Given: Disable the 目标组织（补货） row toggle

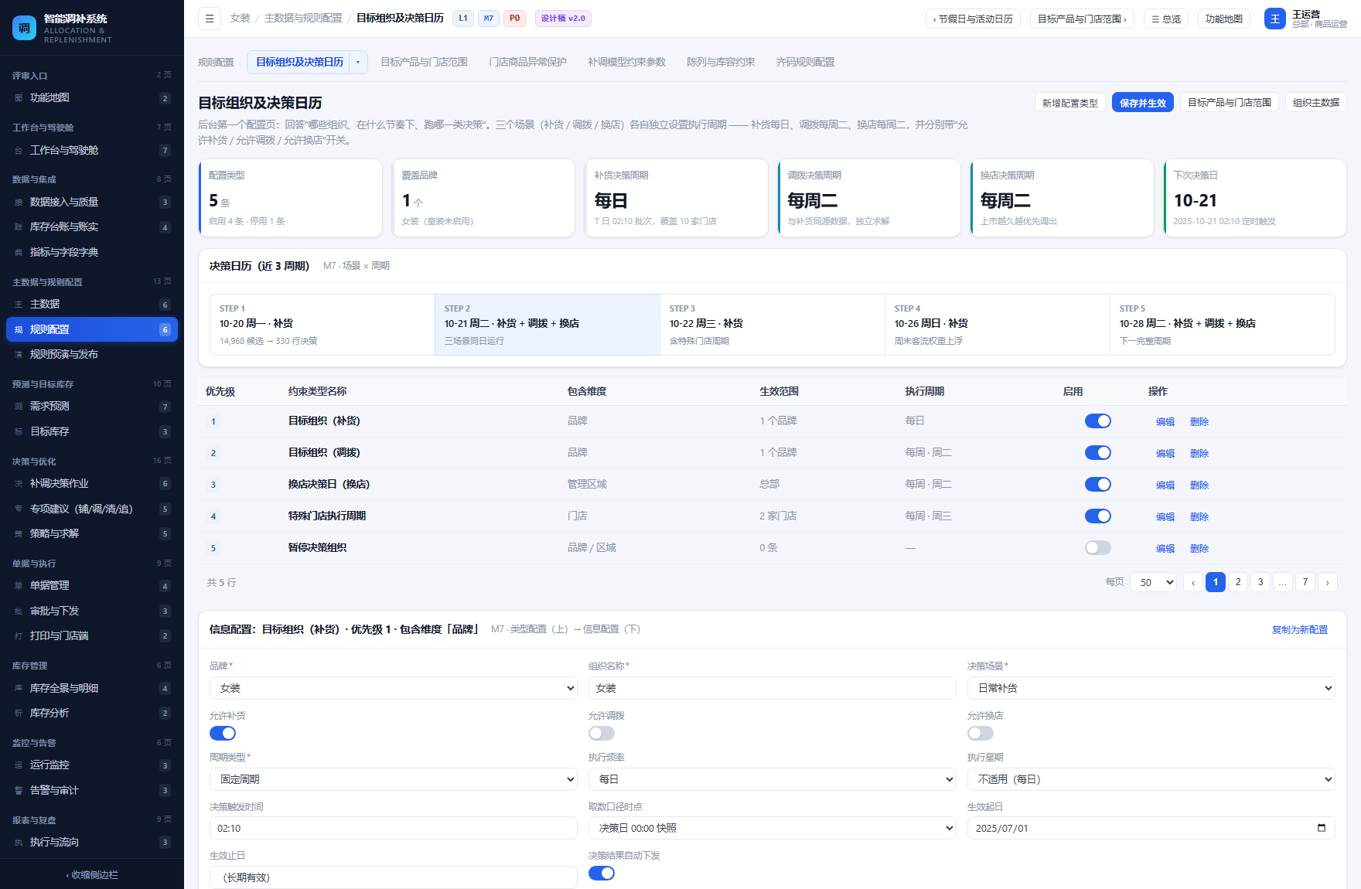Looking at the screenshot, I should click(x=1097, y=421).
